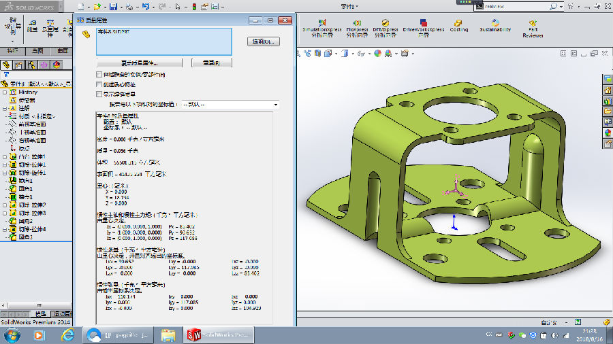
Task: Switch to the Model tab at the bottom
Action: tap(41, 313)
